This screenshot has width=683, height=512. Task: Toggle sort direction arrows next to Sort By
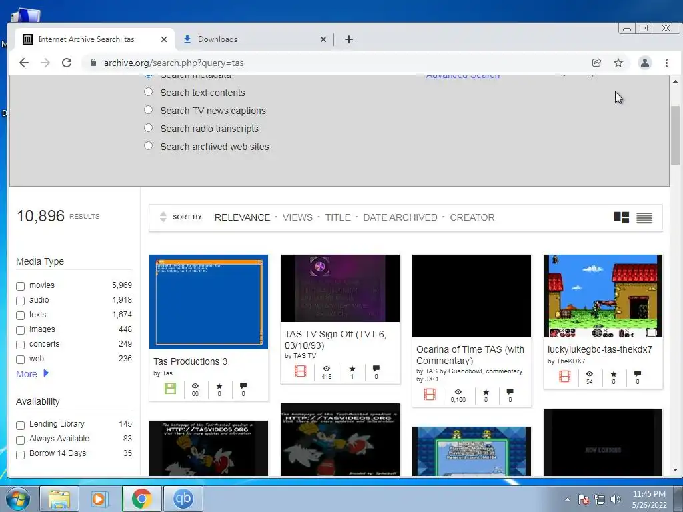click(x=163, y=217)
